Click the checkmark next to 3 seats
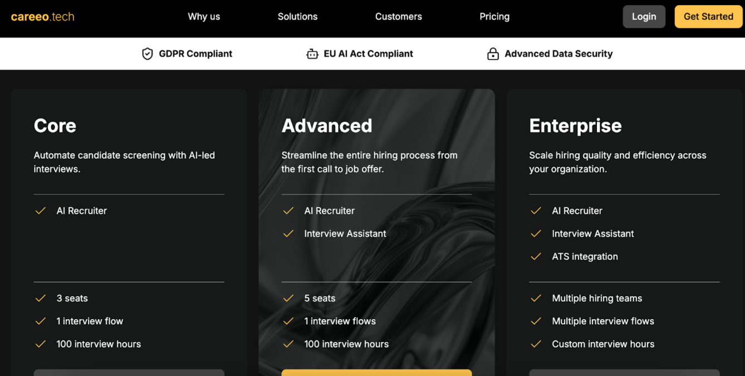The width and height of the screenshot is (745, 376). pyautogui.click(x=41, y=298)
